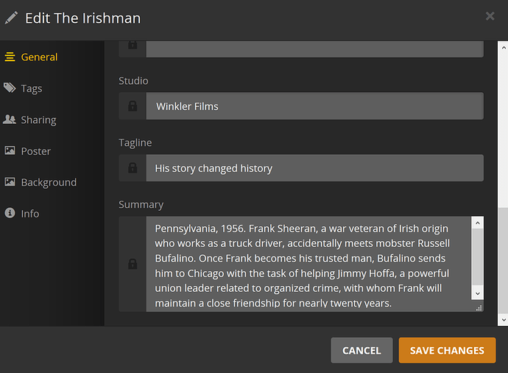Save changes to the movie
Image resolution: width=508 pixels, height=373 pixels.
coord(447,350)
